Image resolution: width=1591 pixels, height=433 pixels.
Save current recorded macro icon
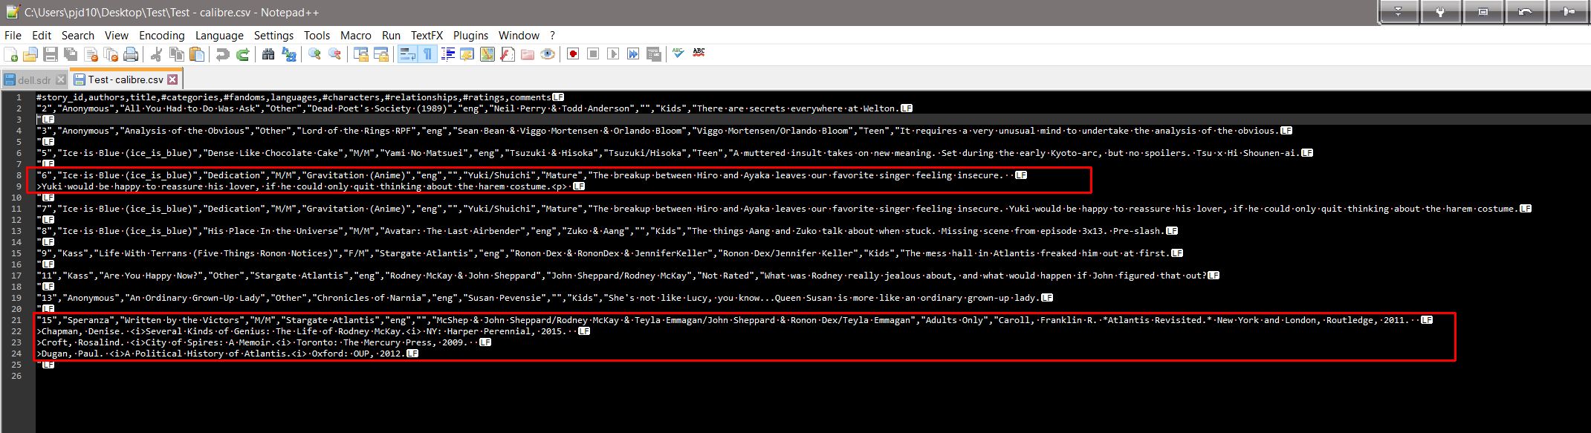653,54
